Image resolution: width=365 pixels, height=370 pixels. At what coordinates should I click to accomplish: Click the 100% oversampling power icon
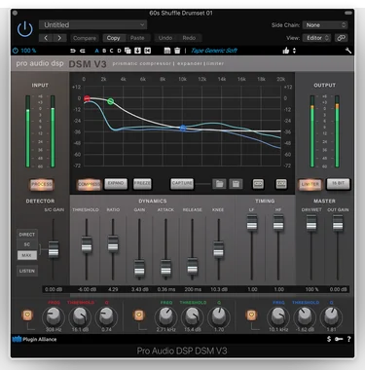(x=16, y=51)
